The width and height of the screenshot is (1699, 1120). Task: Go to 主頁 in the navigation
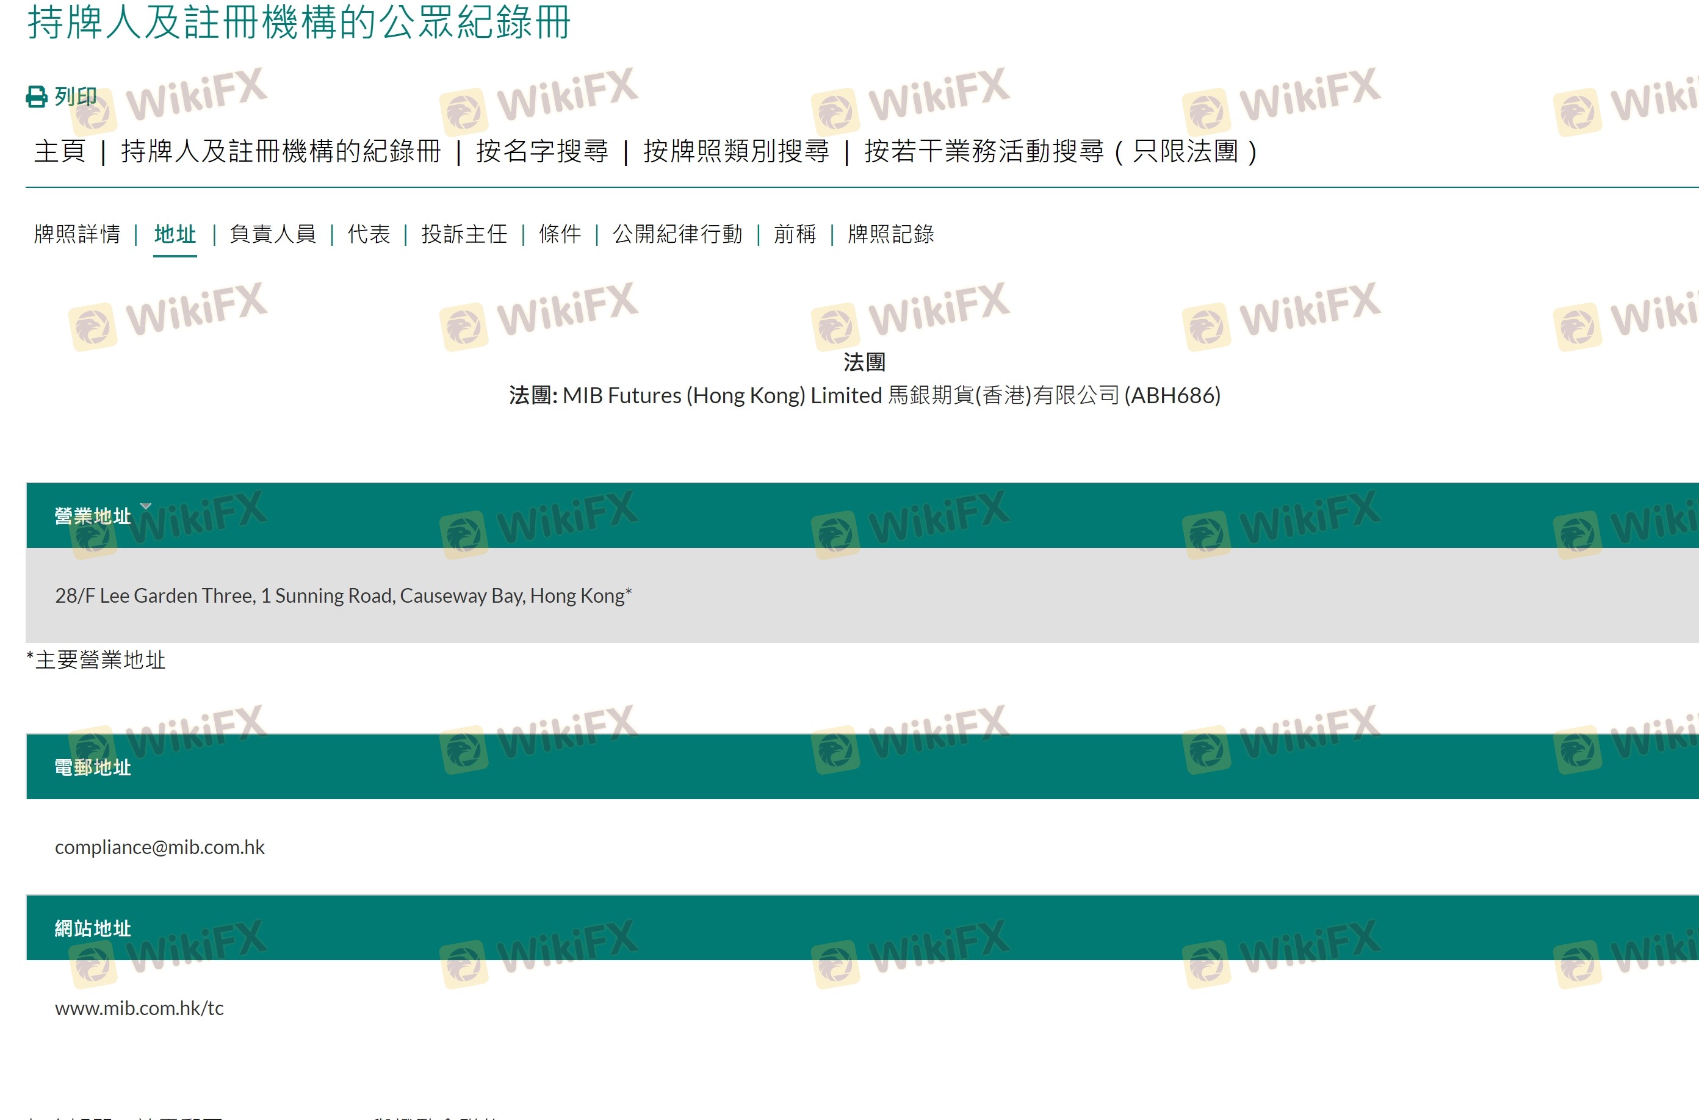[x=59, y=151]
